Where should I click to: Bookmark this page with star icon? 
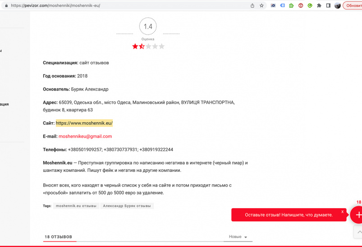(x=261, y=5)
